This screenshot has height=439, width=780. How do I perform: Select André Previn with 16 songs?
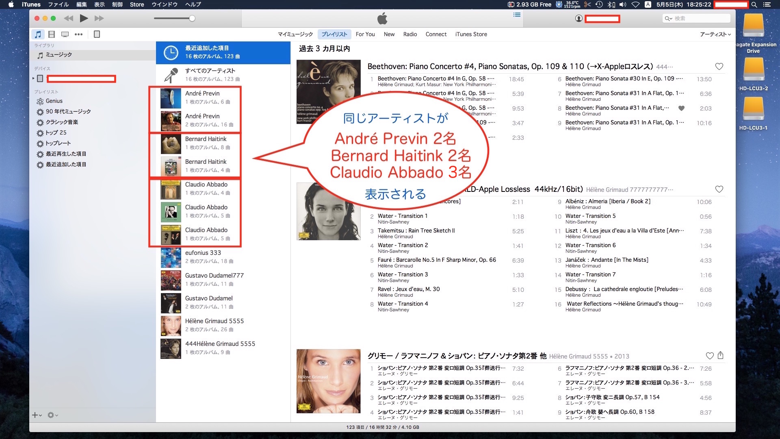coord(223,121)
